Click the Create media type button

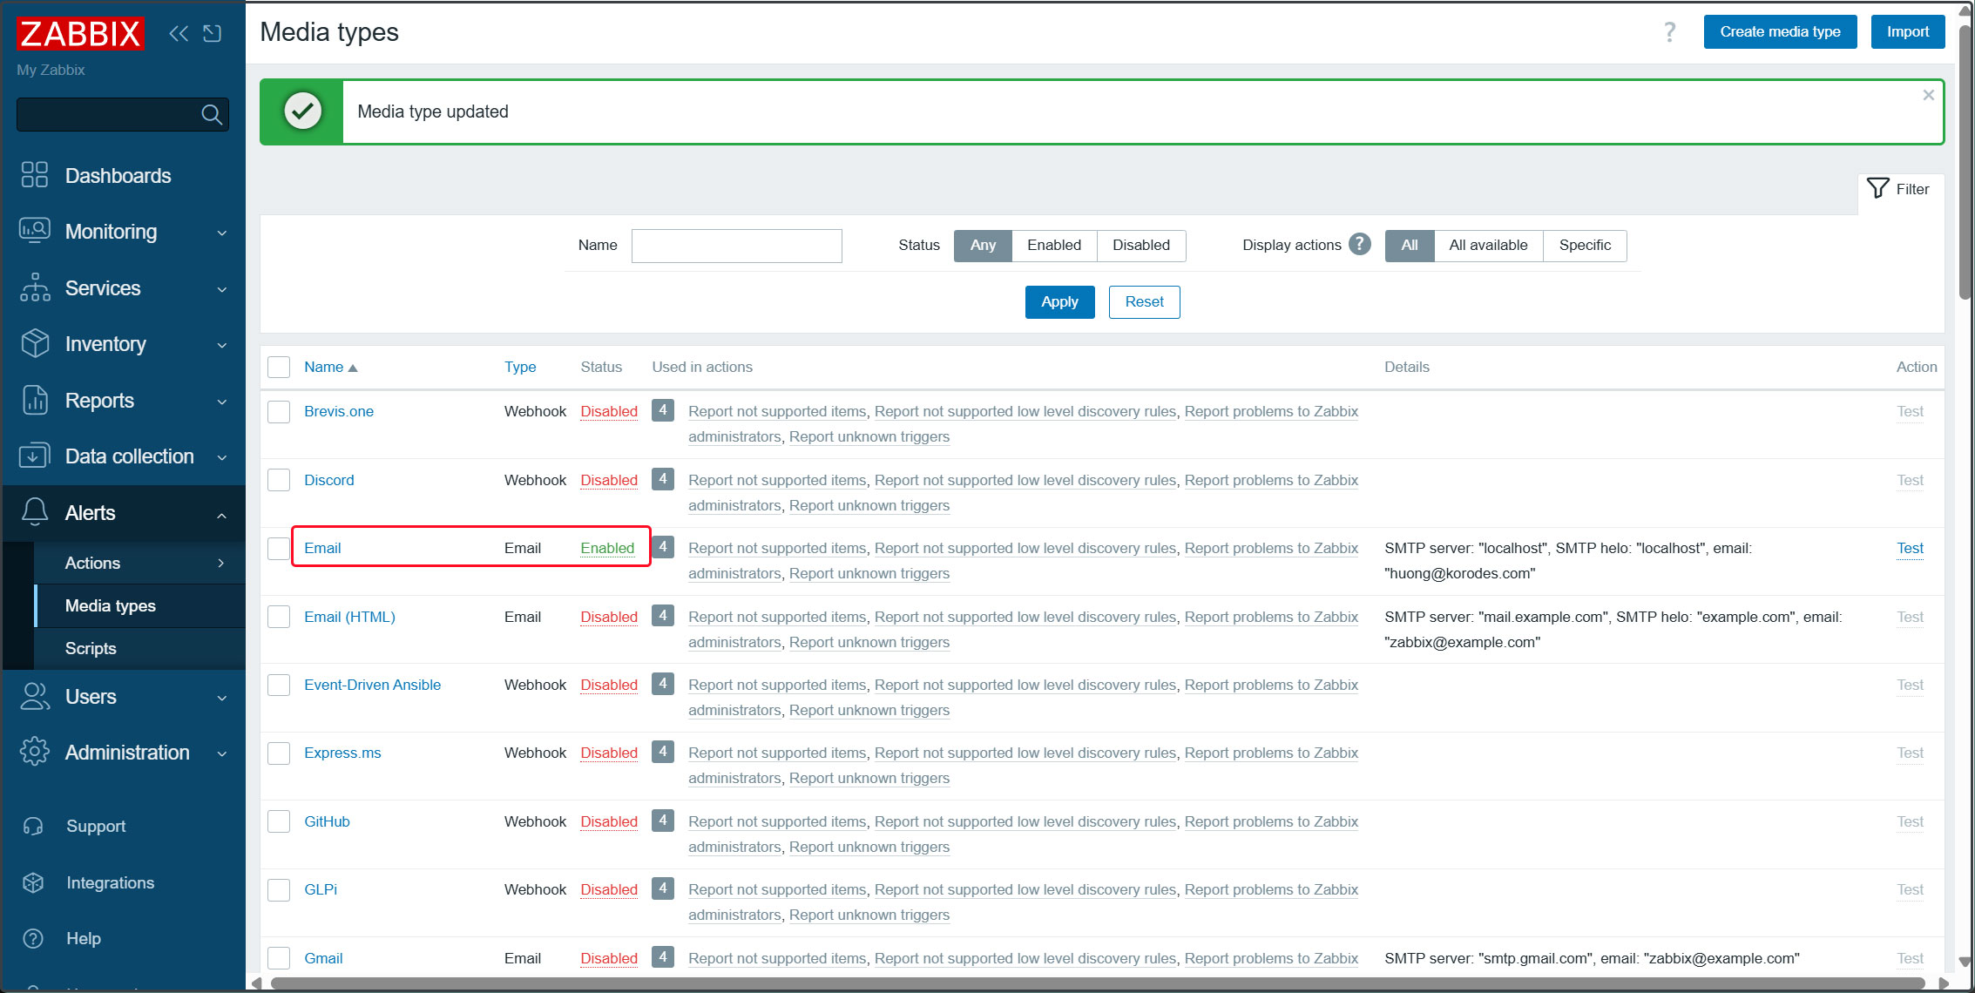click(1779, 32)
